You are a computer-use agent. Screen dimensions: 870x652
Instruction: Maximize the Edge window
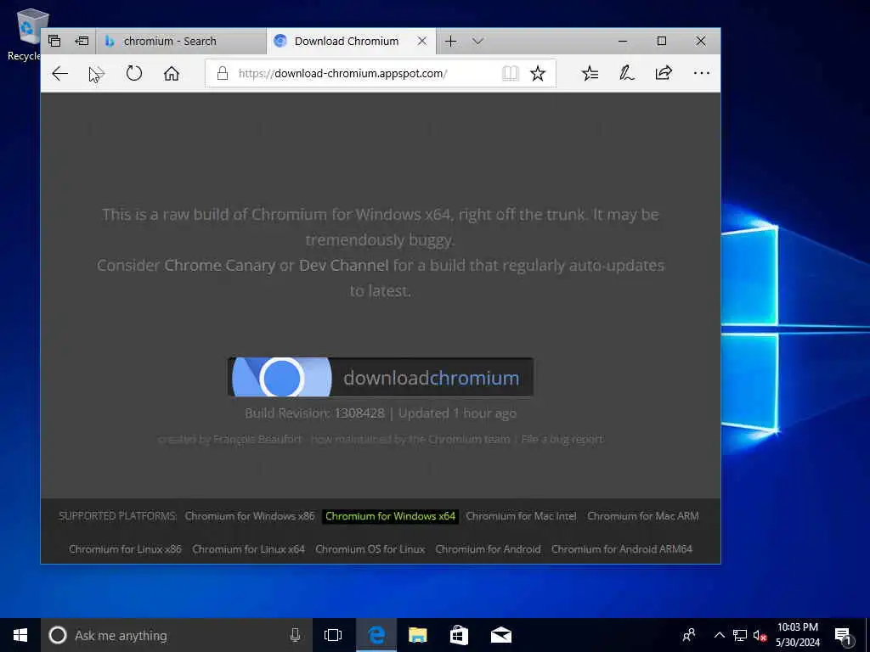pyautogui.click(x=661, y=41)
